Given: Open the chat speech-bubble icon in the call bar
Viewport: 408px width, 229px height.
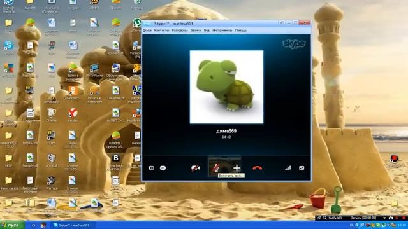Looking at the screenshot, I should coord(163,168).
